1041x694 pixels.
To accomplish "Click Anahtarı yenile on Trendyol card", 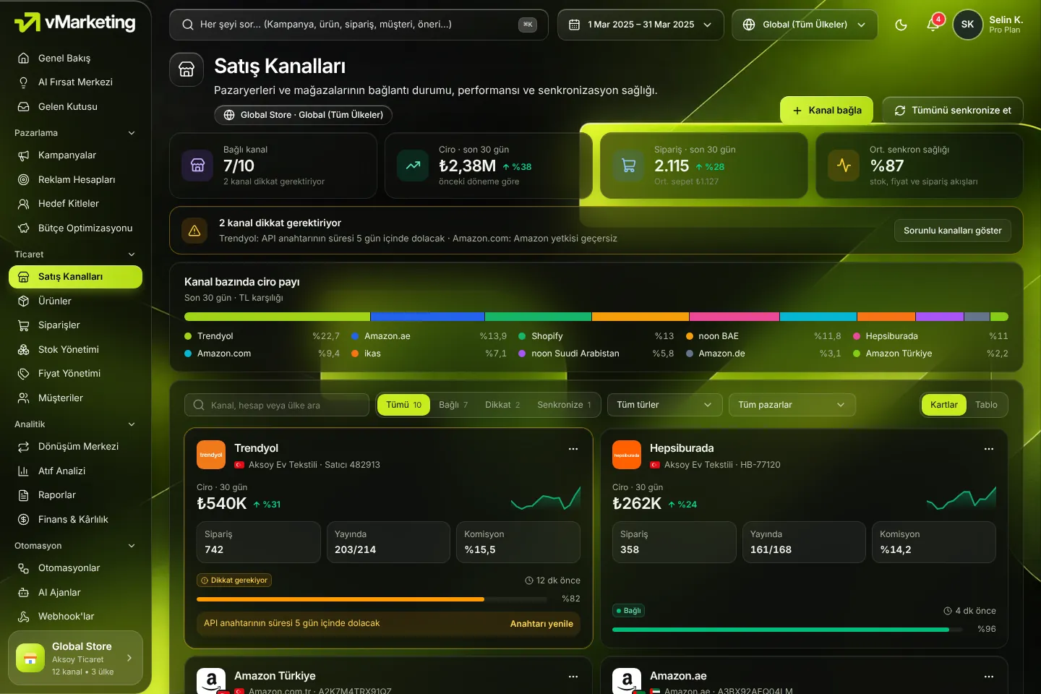I will (541, 624).
